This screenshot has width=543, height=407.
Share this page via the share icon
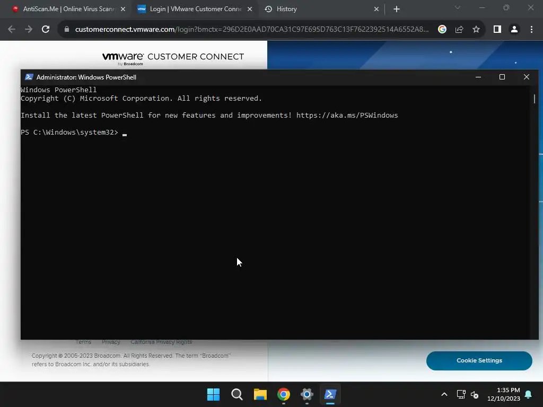coord(459,30)
